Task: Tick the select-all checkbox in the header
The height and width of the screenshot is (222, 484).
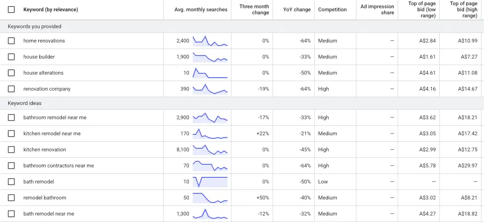Action: coord(11,10)
